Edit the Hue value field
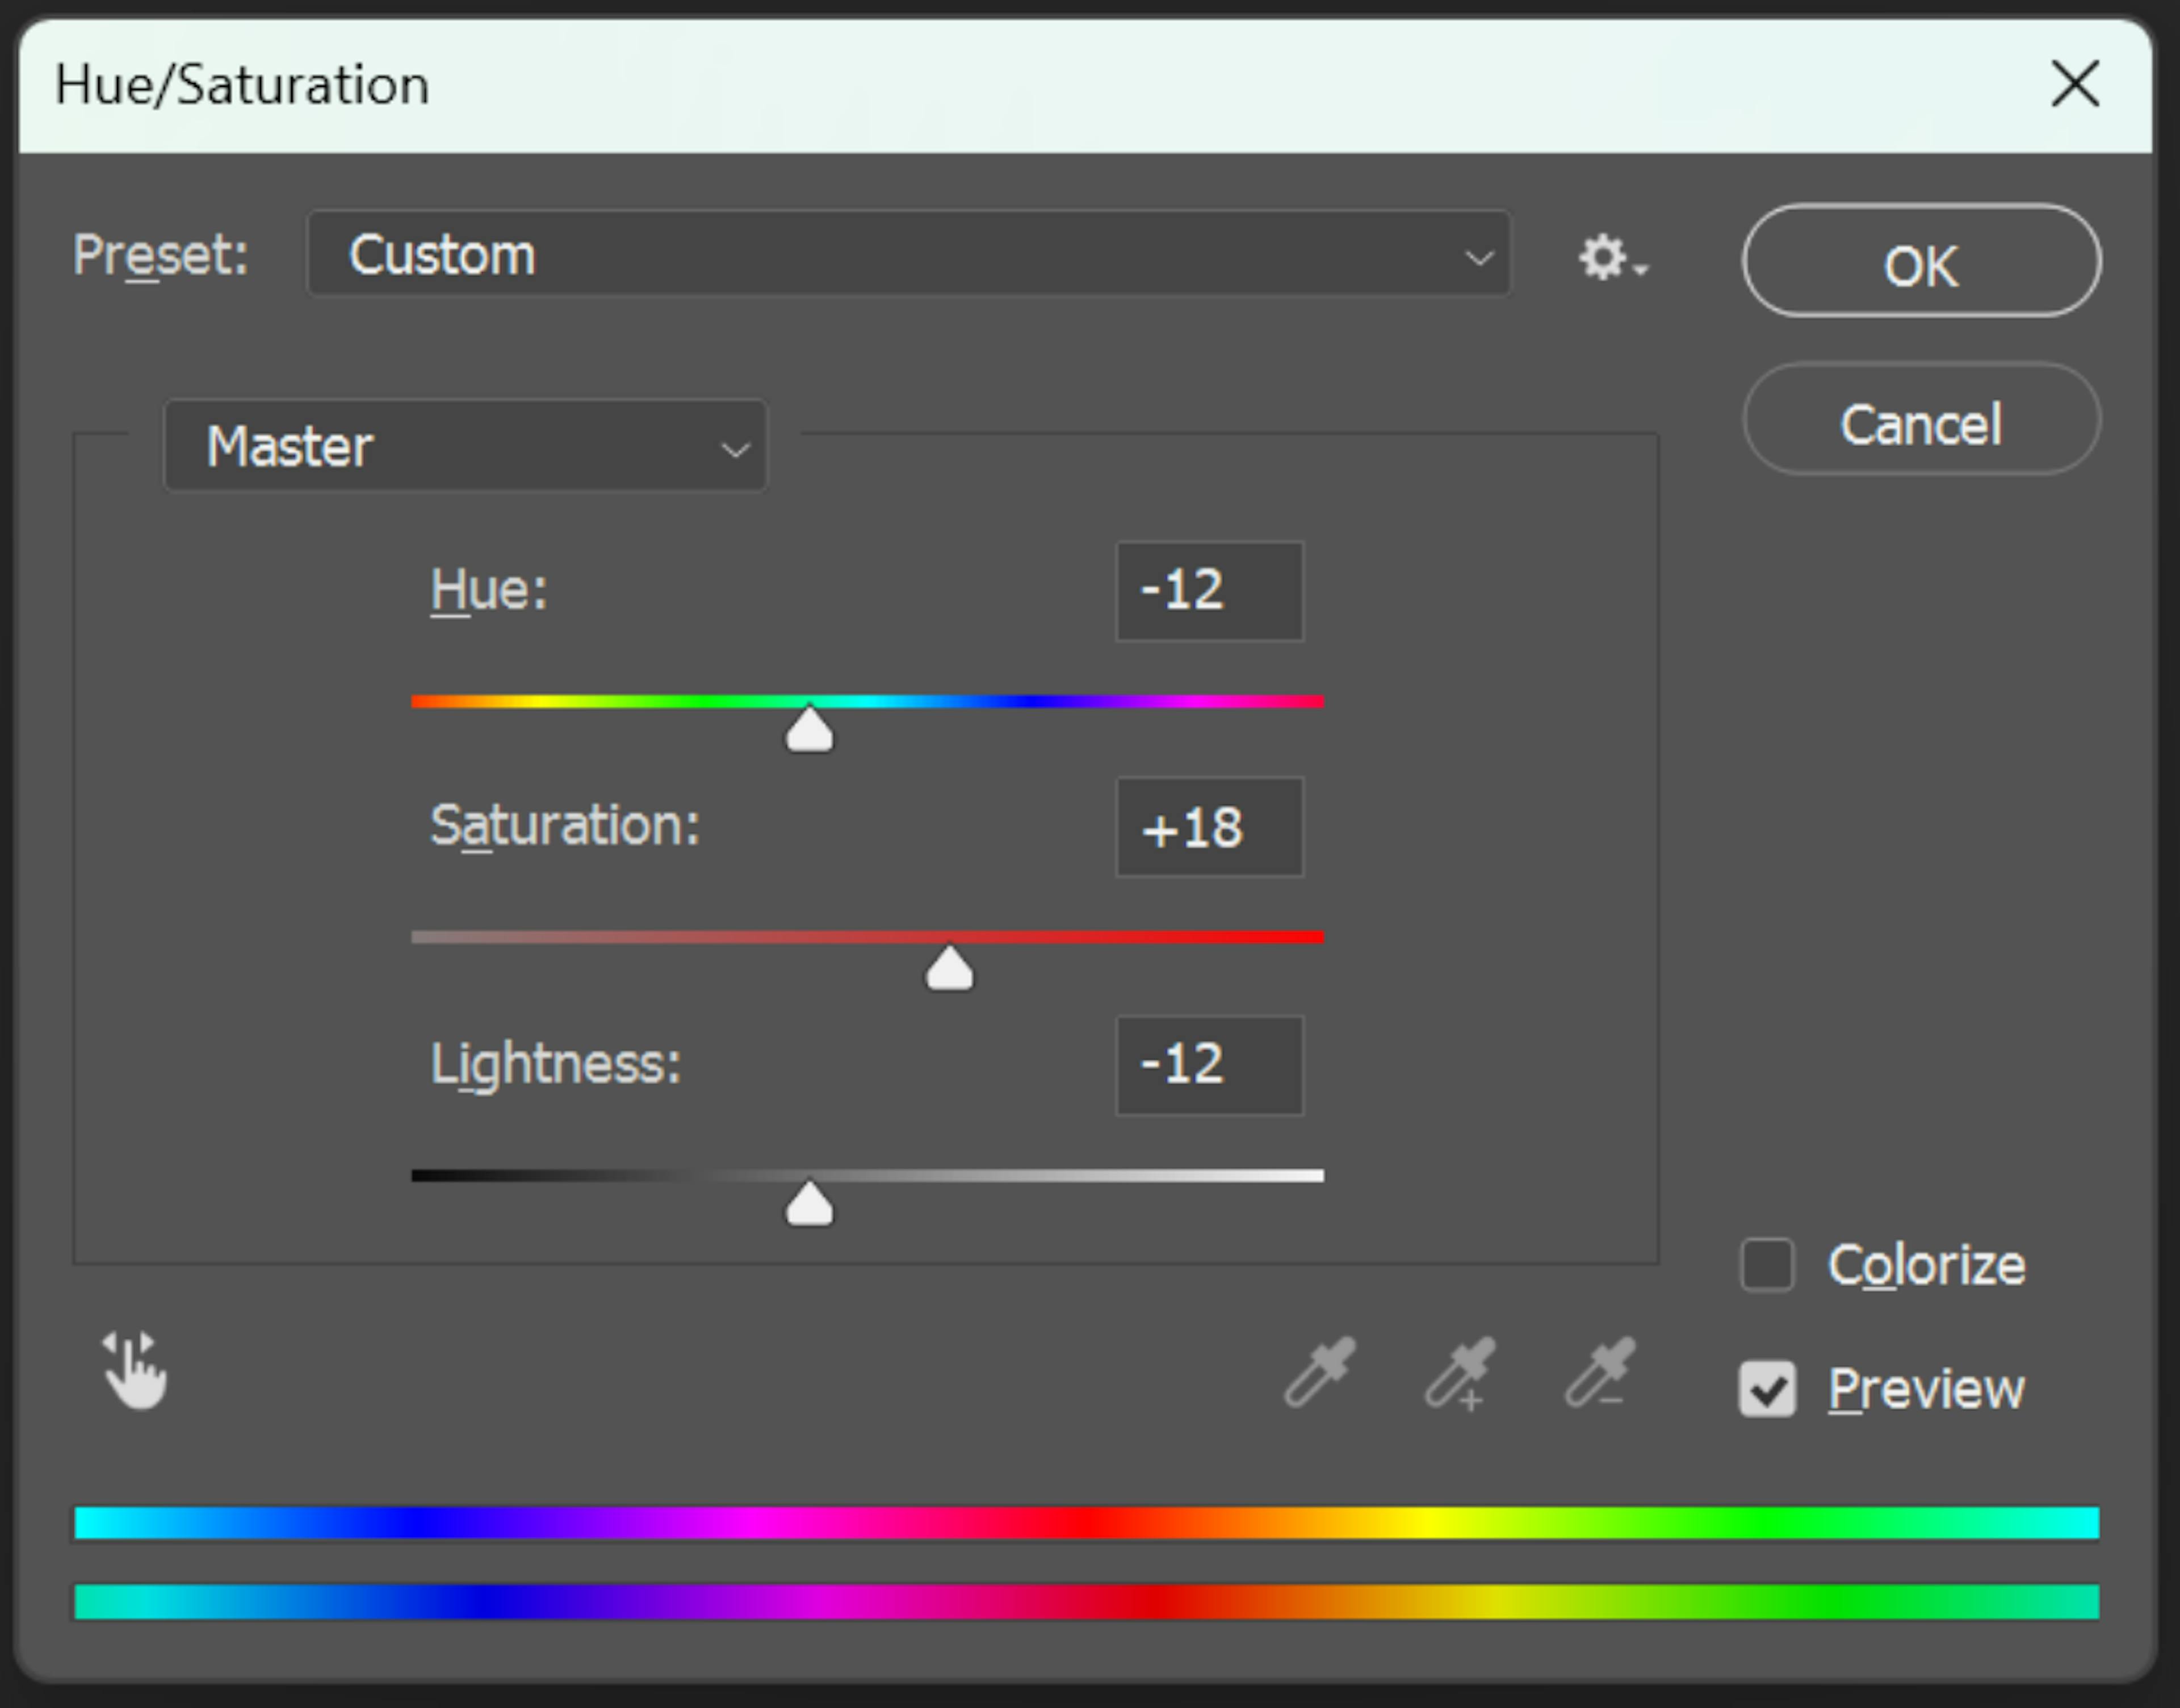The height and width of the screenshot is (1708, 2180). click(1209, 590)
